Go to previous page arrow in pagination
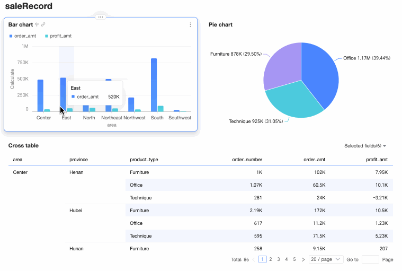Screen dimensions: 402x271 click(x=254, y=259)
